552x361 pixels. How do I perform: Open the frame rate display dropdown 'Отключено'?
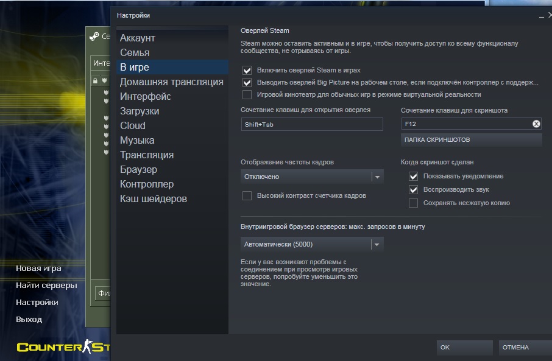tap(312, 177)
